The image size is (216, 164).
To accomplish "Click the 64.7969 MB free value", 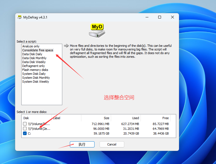I will click(161, 129).
